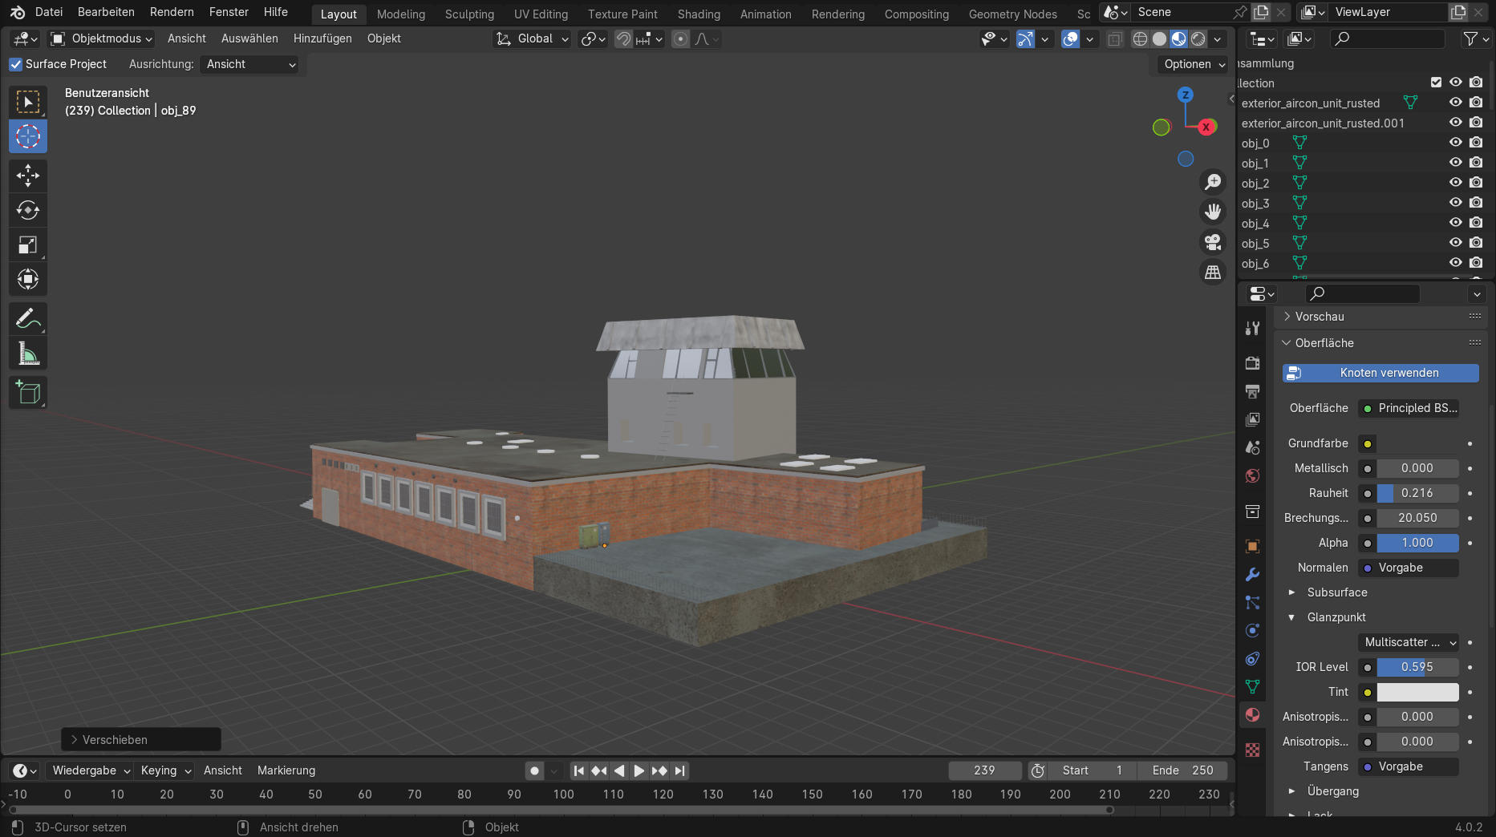Click the Knoten verwenden button

coord(1380,373)
